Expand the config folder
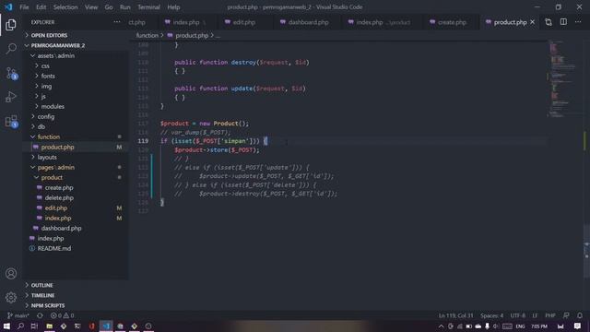This screenshot has height=332, width=590. pos(45,117)
